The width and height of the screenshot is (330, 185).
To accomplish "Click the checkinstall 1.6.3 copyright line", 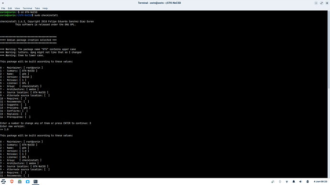I will (x=47, y=21).
